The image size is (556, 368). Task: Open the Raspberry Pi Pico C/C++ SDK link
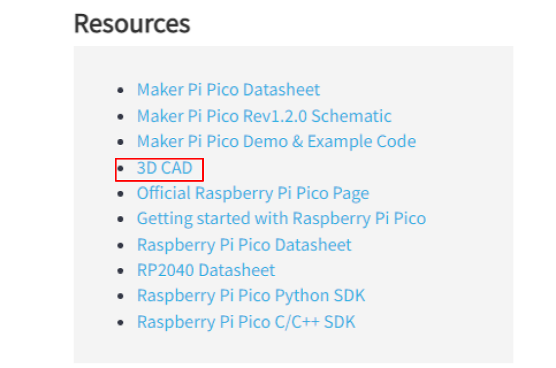(245, 321)
